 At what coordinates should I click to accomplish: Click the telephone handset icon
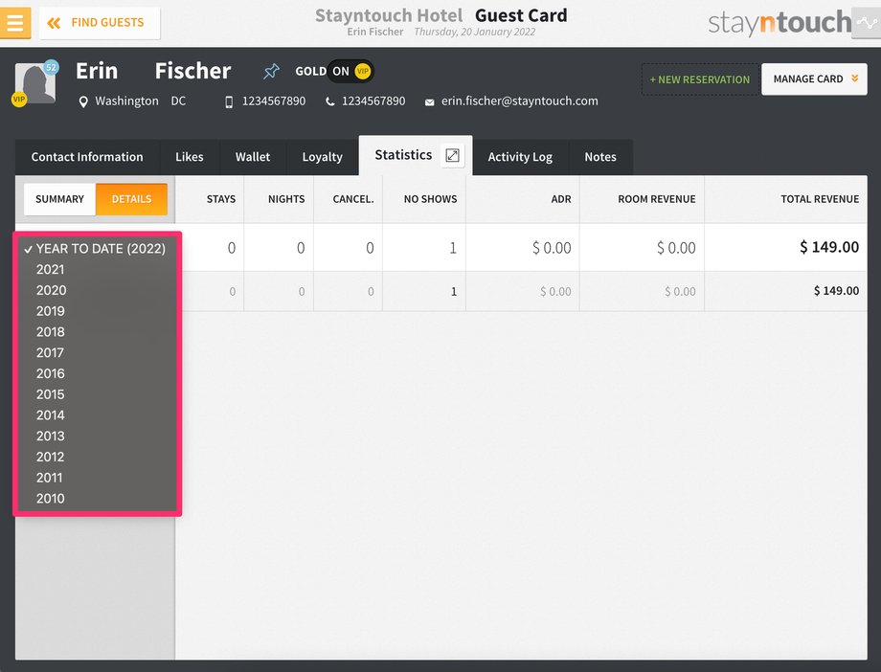[329, 101]
